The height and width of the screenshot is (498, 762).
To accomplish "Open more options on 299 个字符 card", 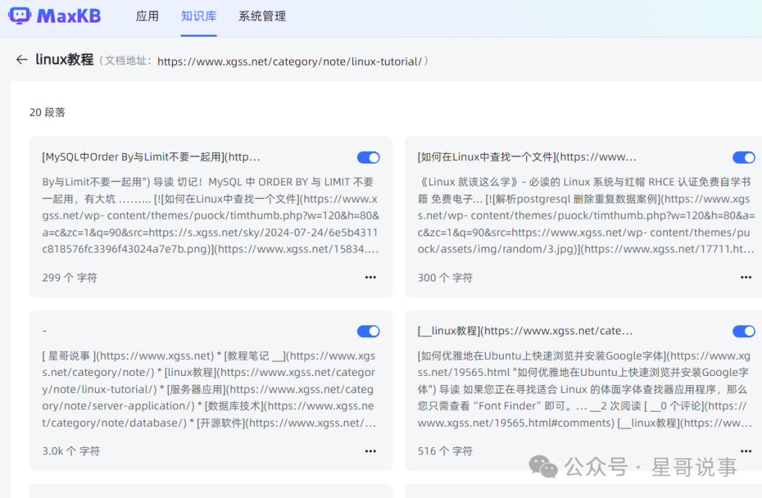I will click(x=370, y=277).
